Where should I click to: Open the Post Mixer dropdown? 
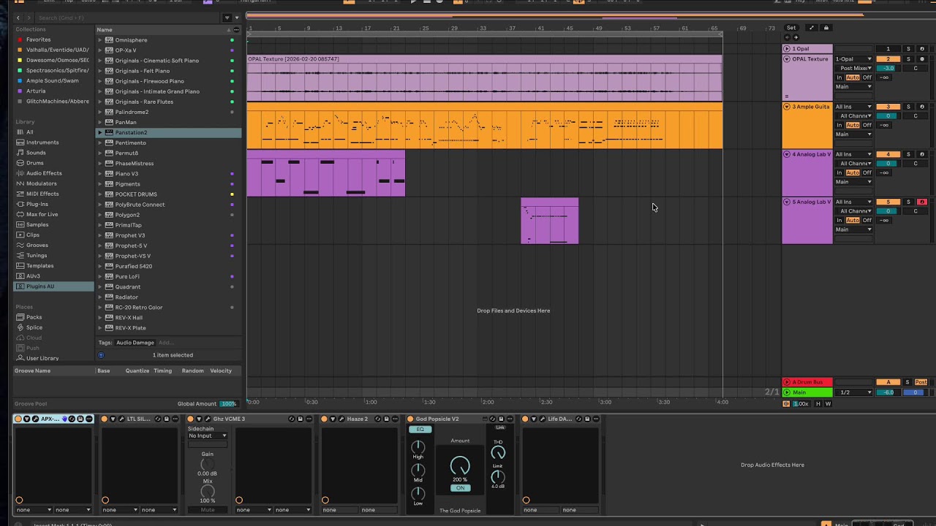854,68
